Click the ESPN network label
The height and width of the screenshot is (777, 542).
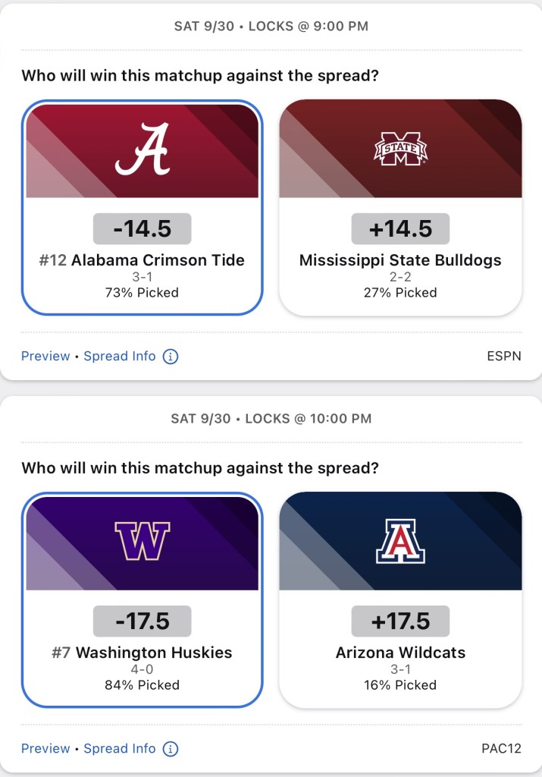point(504,356)
